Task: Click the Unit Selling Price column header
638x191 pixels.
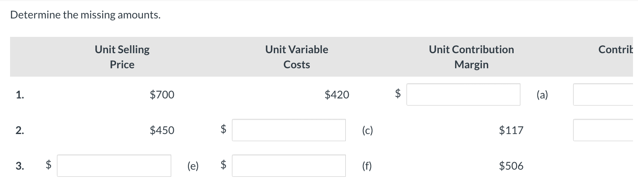Action: click(x=122, y=57)
